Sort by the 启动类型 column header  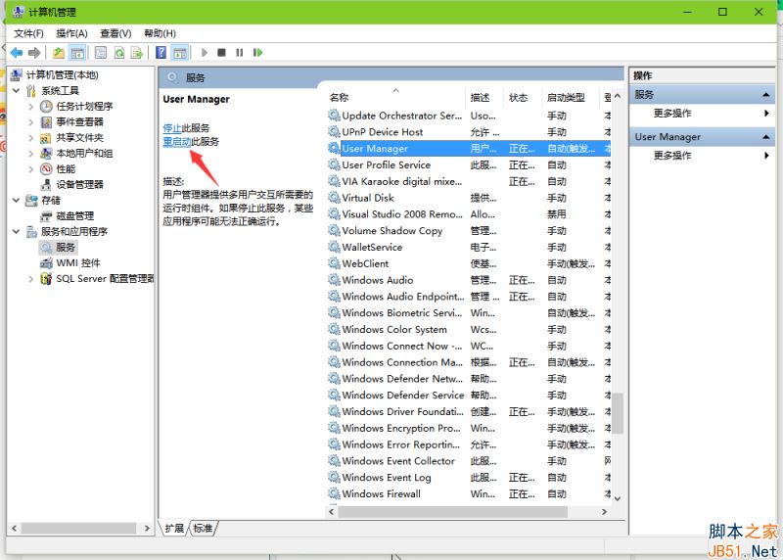point(571,98)
